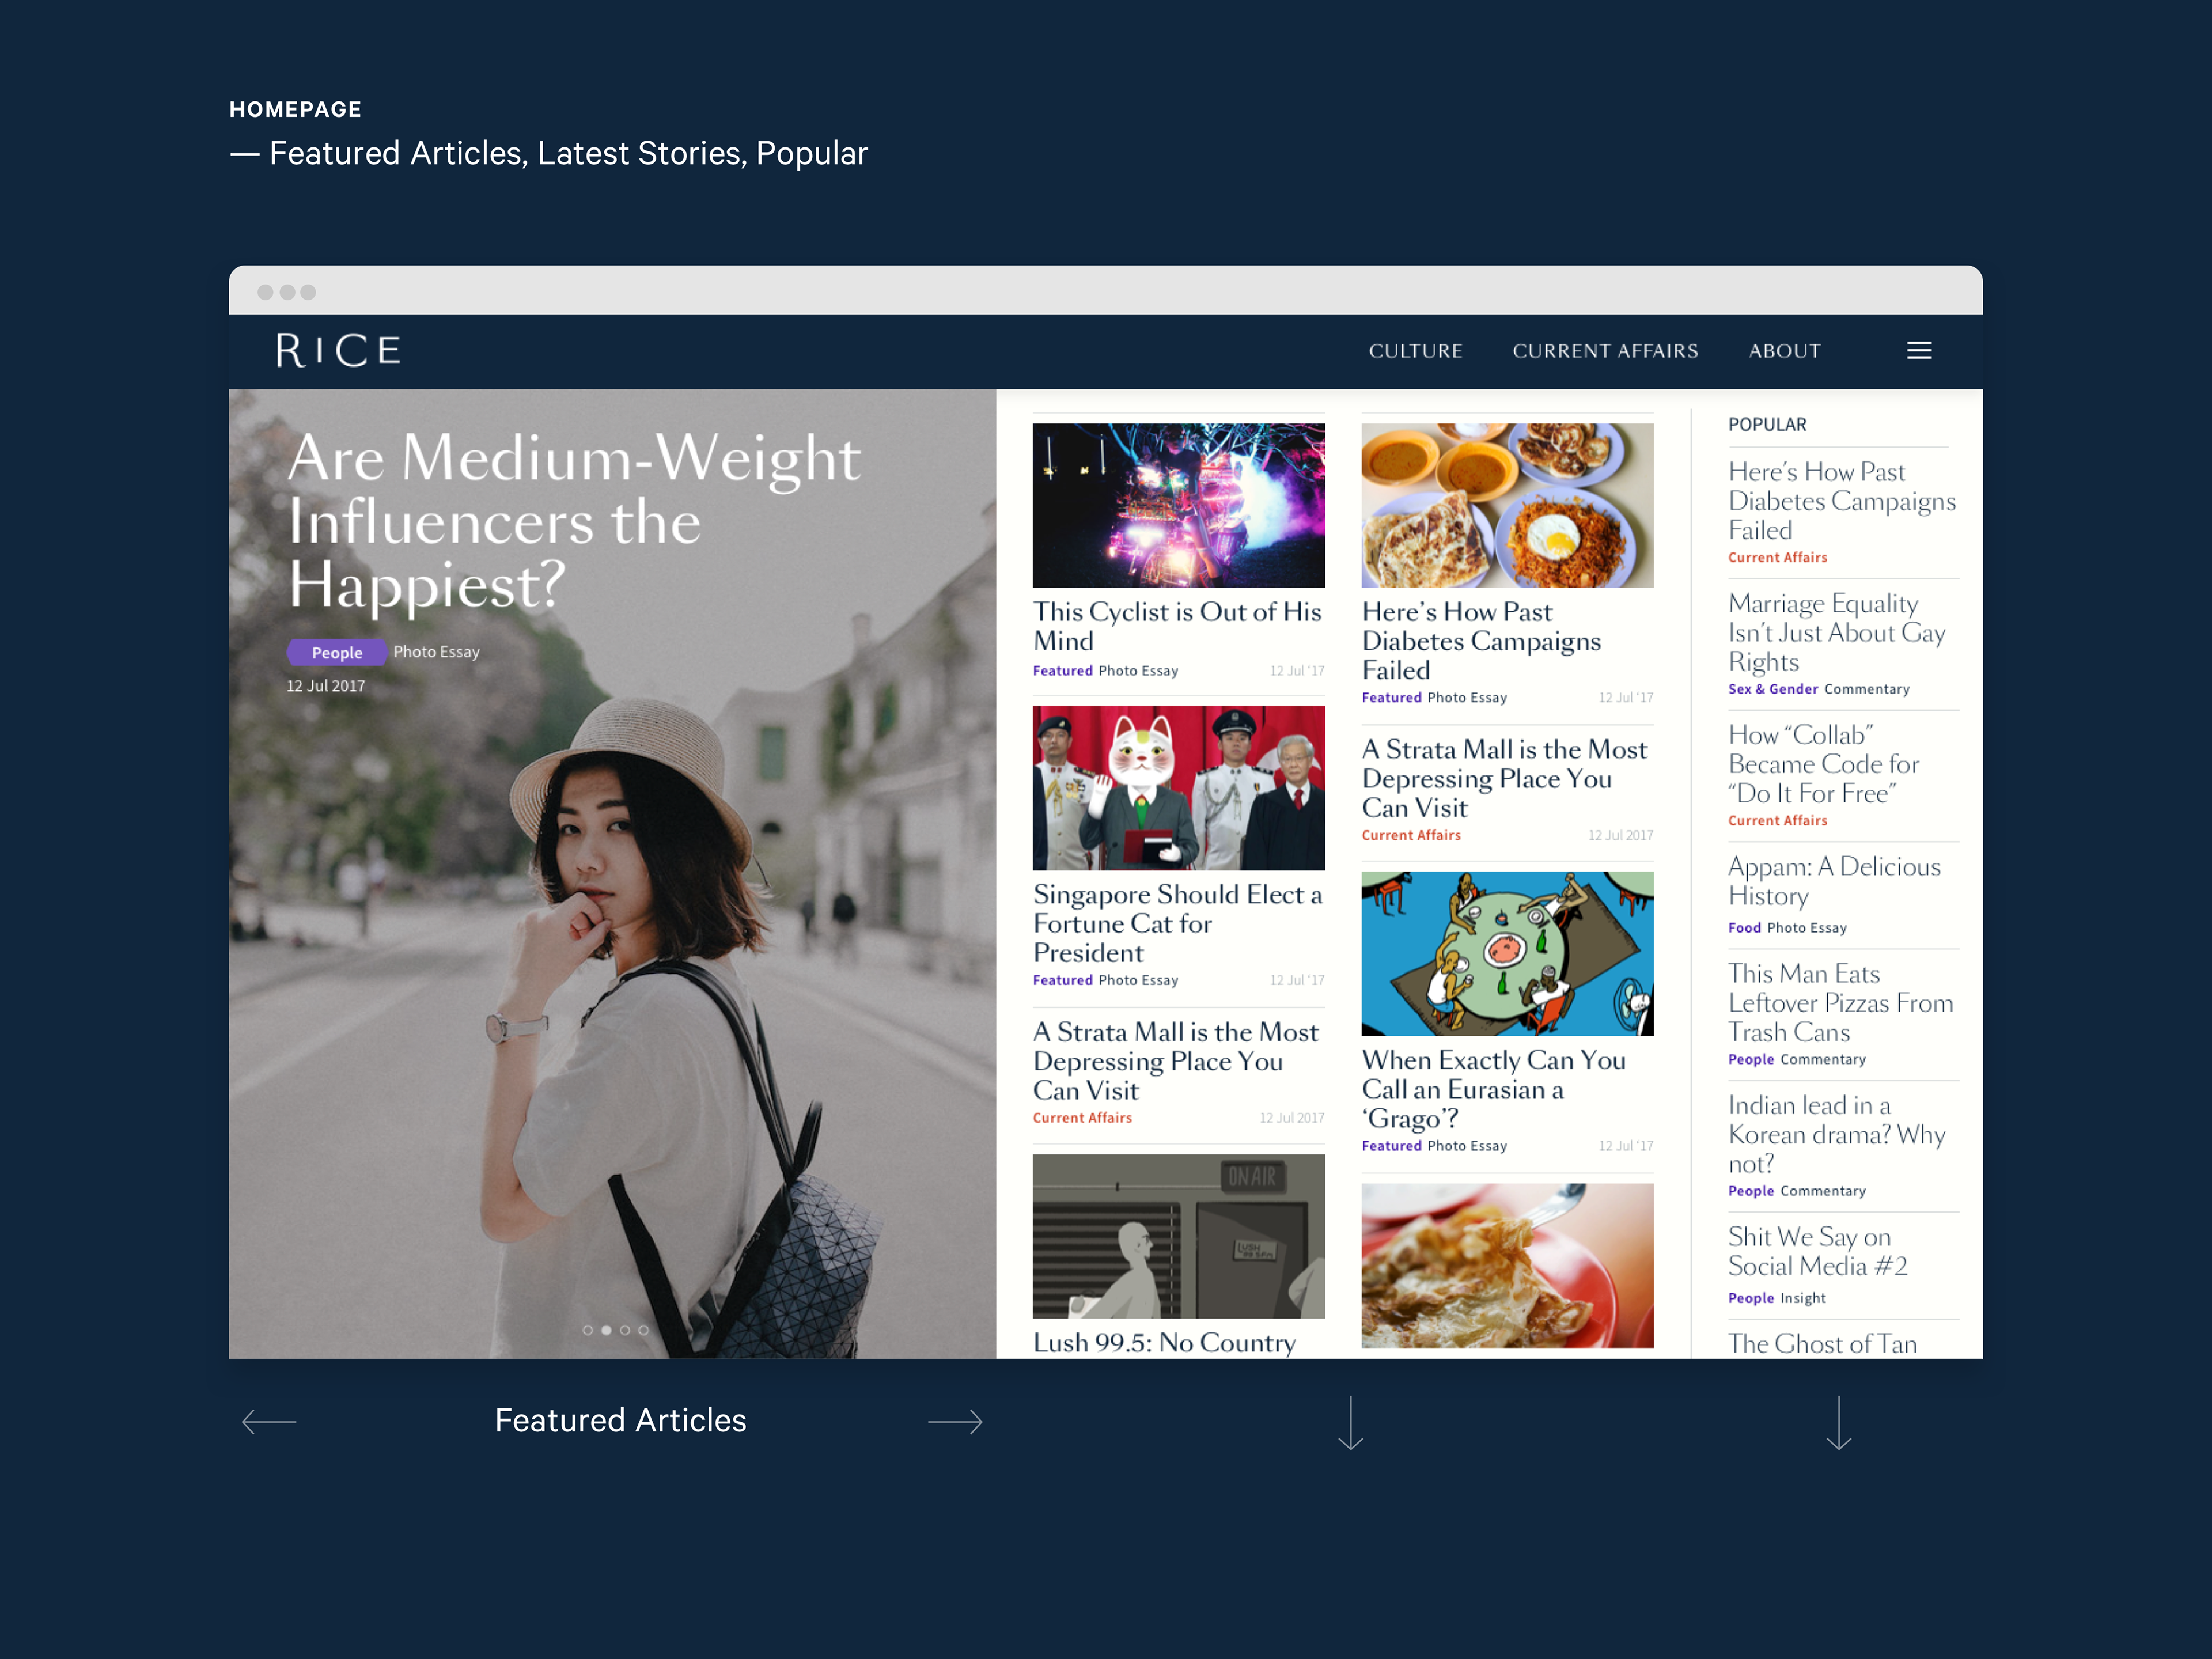The height and width of the screenshot is (1659, 2212).
Task: Open Diabetes Campaigns Failed in Popular list
Action: click(x=1841, y=501)
